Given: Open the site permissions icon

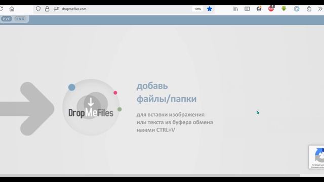Looking at the screenshot, I should point(56,9).
